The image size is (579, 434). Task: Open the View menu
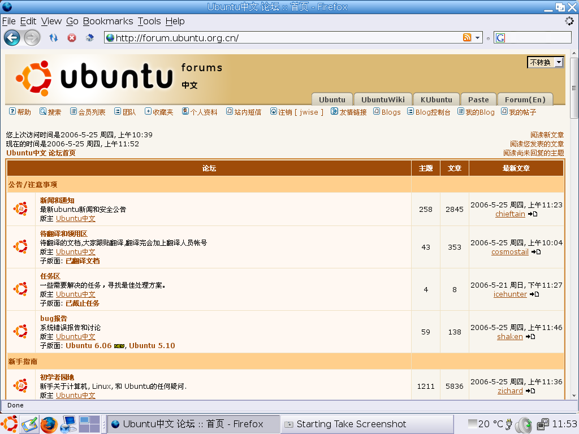(x=51, y=21)
